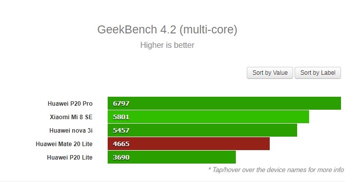Click the 5457 score value
This screenshot has height=189, width=345.
tap(121, 130)
